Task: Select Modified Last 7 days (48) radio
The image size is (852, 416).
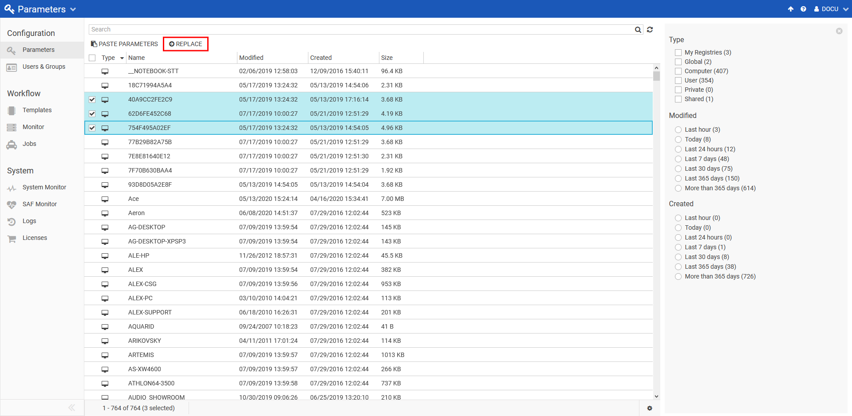Action: pos(678,159)
